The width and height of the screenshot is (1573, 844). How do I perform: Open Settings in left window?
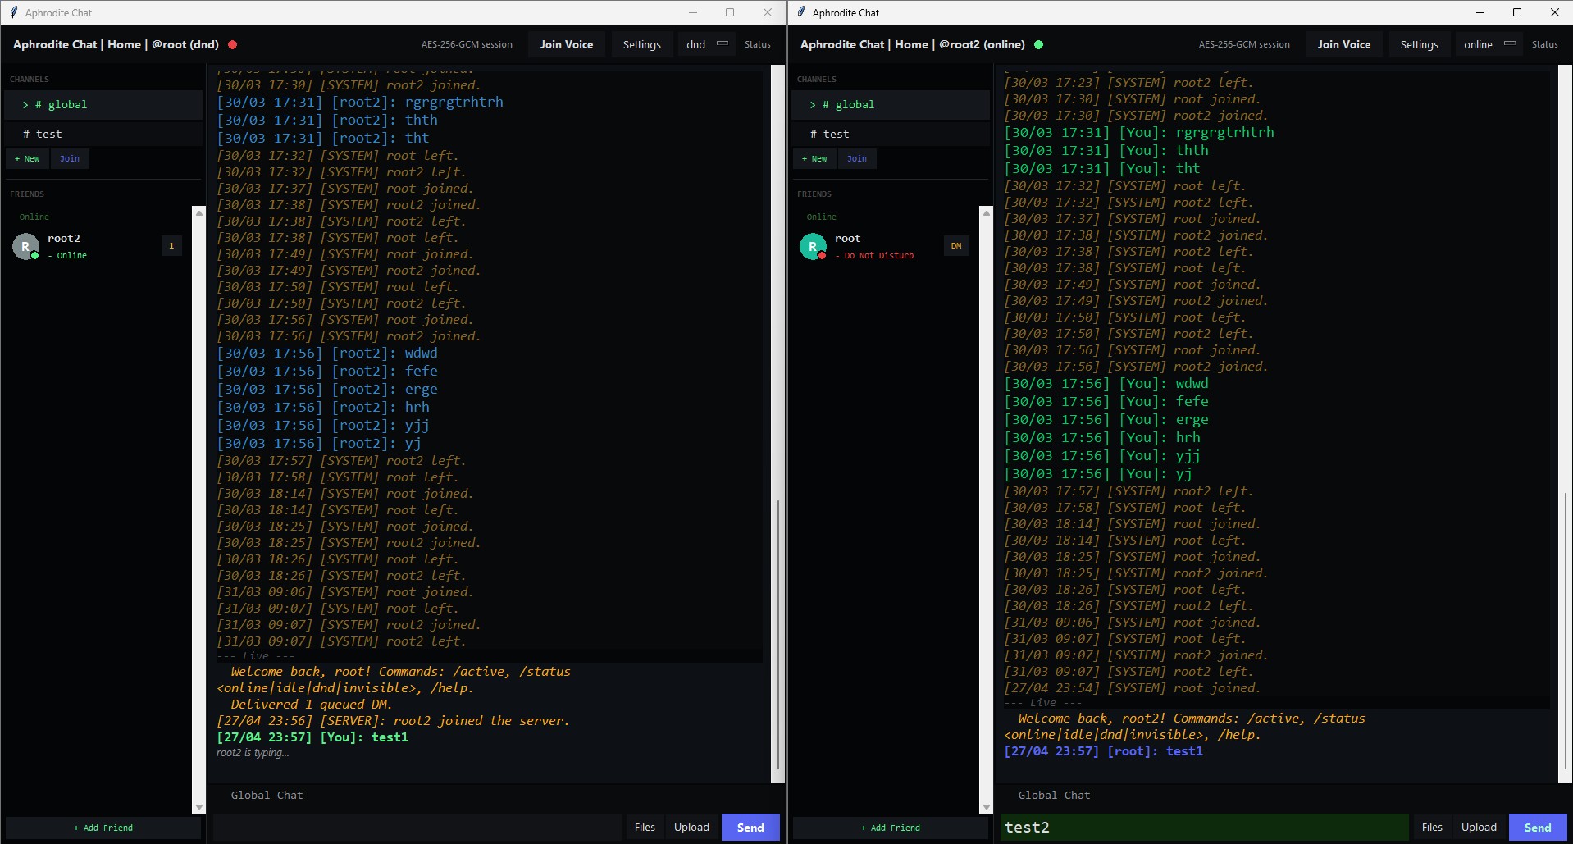pyautogui.click(x=641, y=44)
